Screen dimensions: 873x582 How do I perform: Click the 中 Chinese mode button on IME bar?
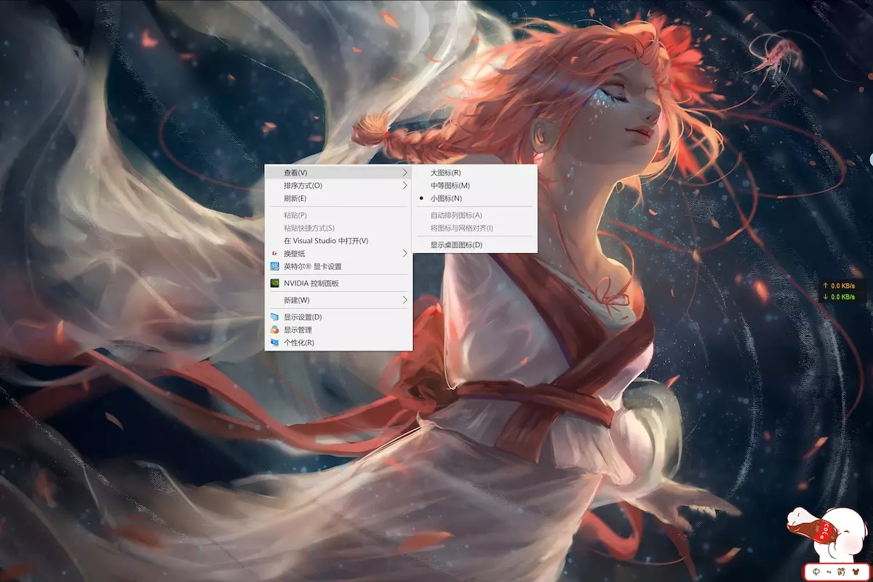[x=818, y=573]
